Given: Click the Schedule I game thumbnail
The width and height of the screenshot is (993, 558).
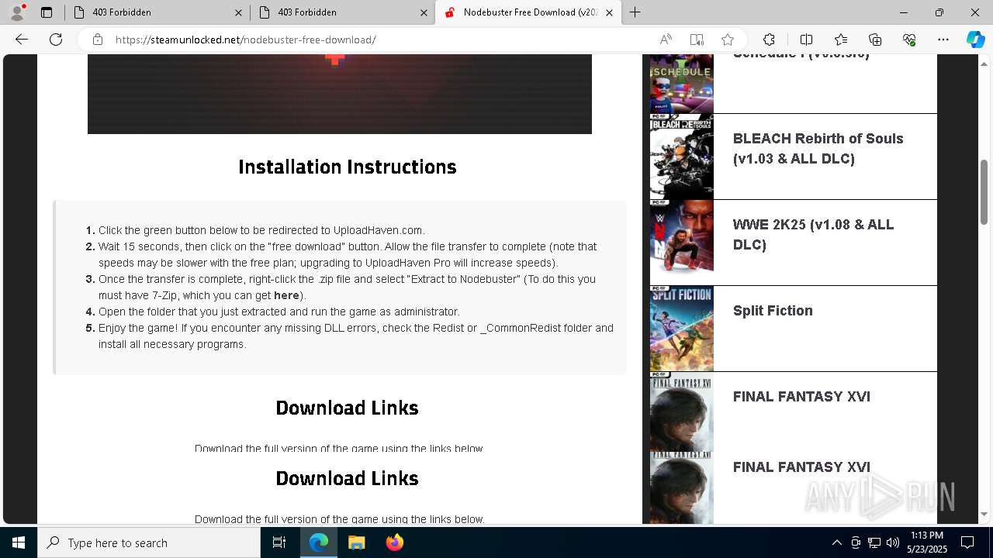Looking at the screenshot, I should 681,84.
